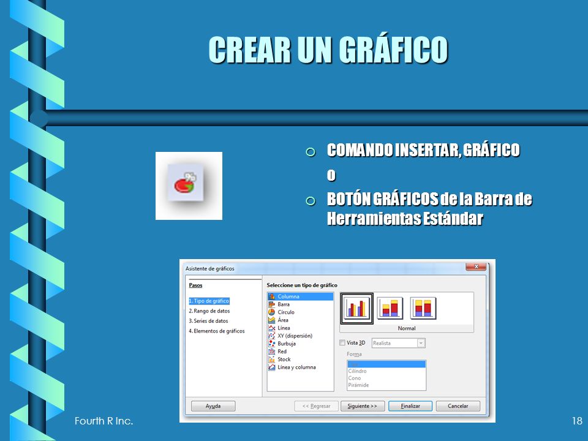This screenshot has width=588, height=441.
Task: Click the BOTÓN GRÁFICOS bullet text
Action: click(x=429, y=209)
